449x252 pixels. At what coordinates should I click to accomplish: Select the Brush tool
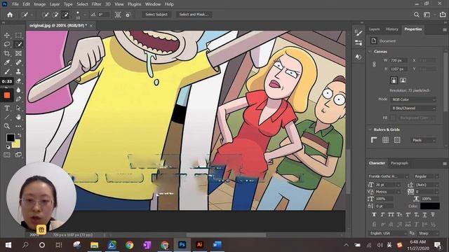pyautogui.click(x=7, y=71)
